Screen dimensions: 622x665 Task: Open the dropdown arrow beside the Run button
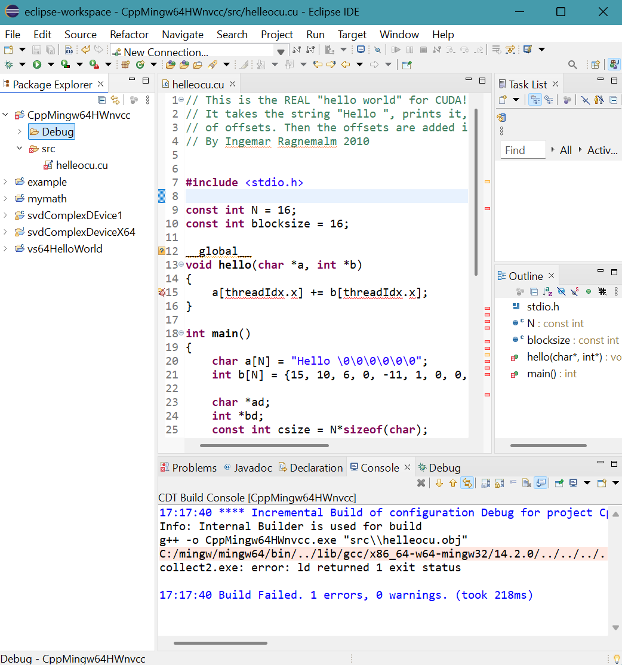click(51, 64)
